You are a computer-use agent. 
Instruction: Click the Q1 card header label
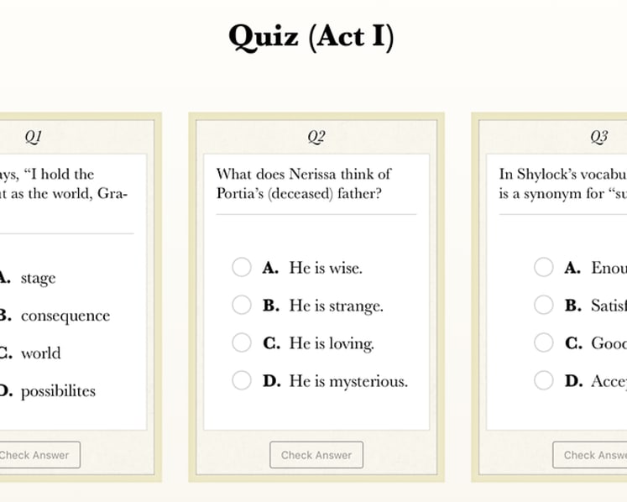point(34,137)
